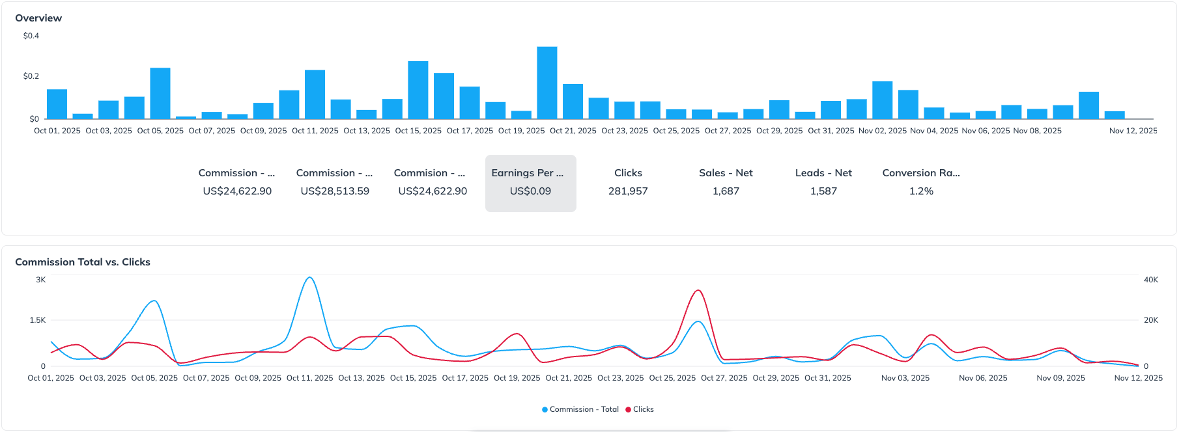Click the Nov 02, 2025 bar in Overview
The width and height of the screenshot is (1179, 432).
[x=882, y=101]
